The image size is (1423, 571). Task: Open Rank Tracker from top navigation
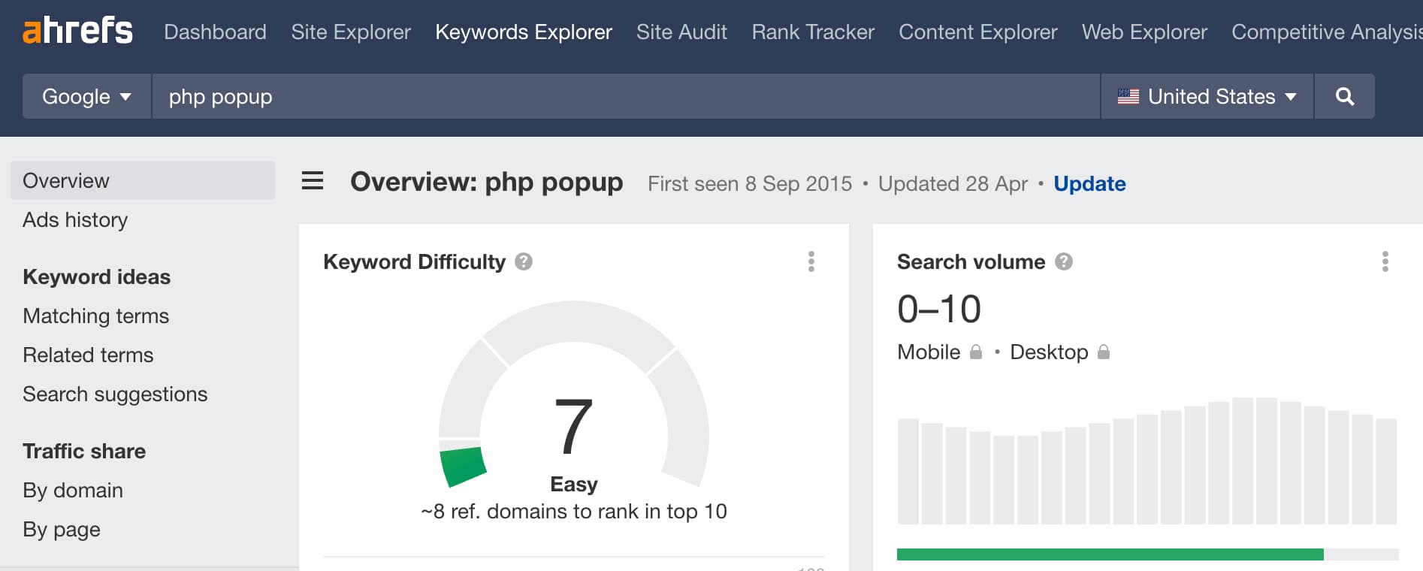[x=813, y=32]
